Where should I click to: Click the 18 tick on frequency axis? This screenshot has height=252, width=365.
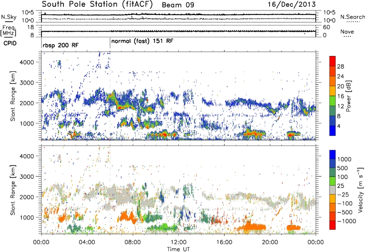point(31,27)
